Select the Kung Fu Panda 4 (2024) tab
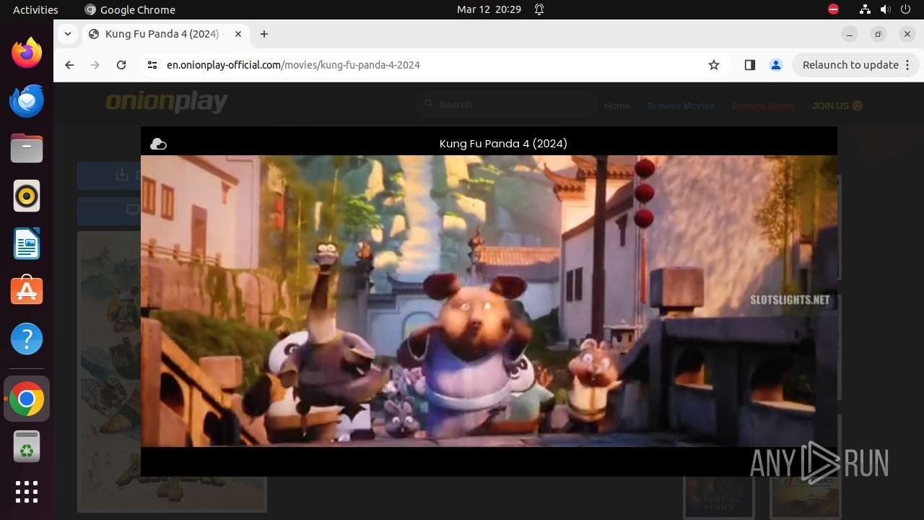 (165, 34)
